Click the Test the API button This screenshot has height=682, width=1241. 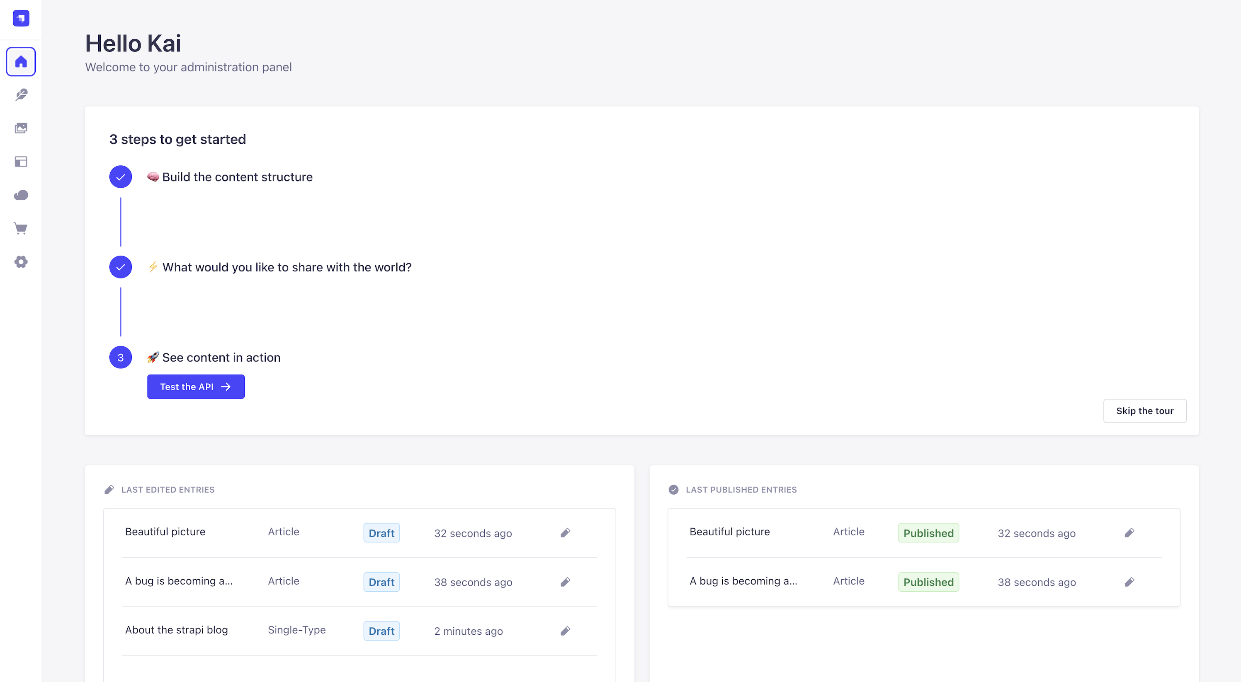[x=196, y=387]
